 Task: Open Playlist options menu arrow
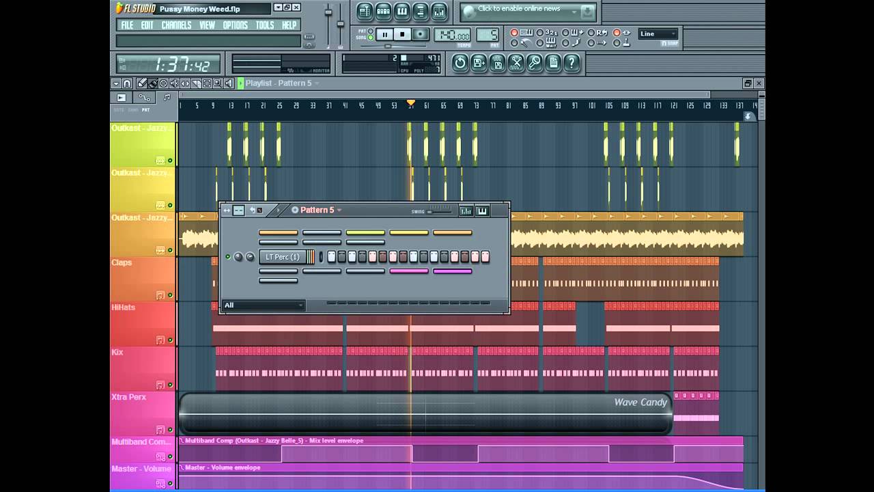[x=116, y=83]
